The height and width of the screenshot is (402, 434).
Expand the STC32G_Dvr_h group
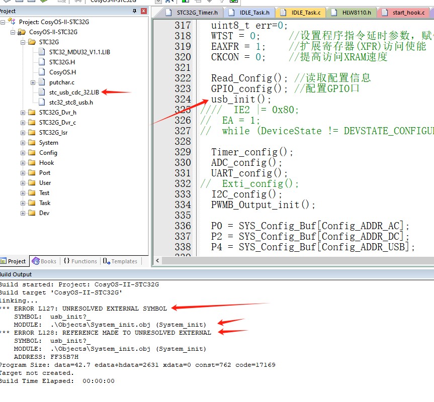tap(23, 113)
